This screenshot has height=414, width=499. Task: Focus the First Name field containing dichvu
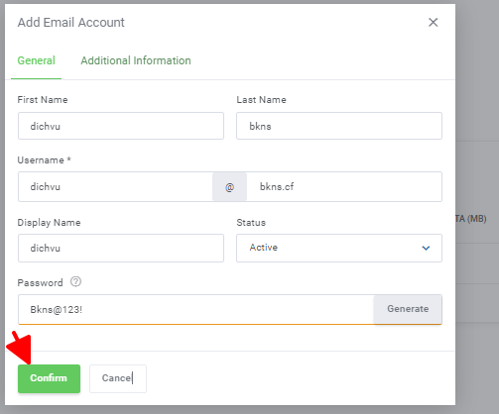click(x=121, y=126)
